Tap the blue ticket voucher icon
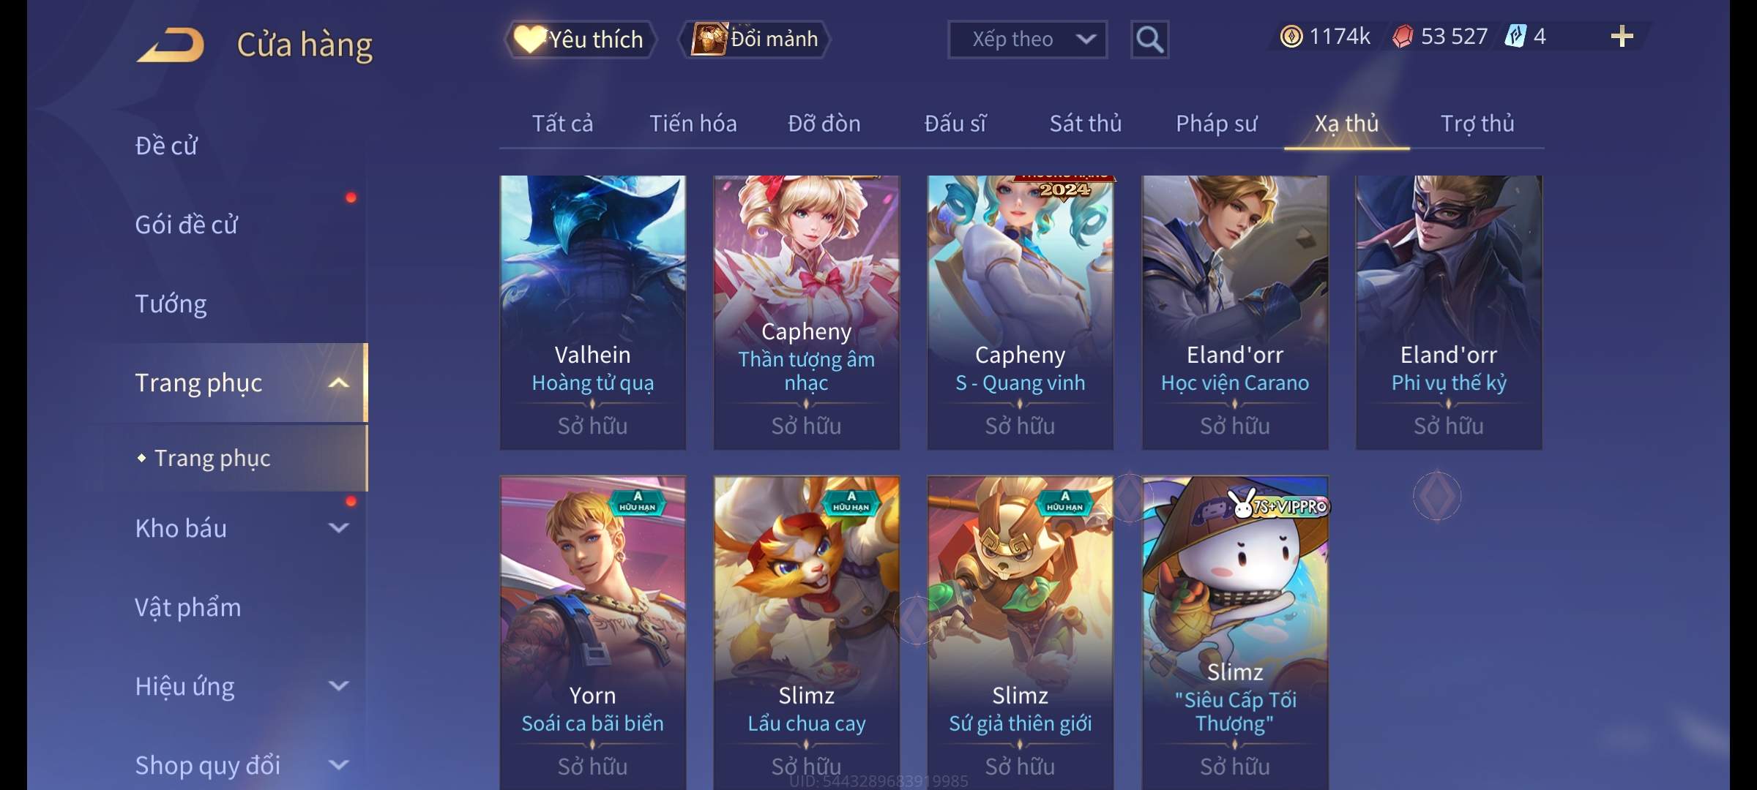Viewport: 1757px width, 790px height. click(x=1515, y=37)
